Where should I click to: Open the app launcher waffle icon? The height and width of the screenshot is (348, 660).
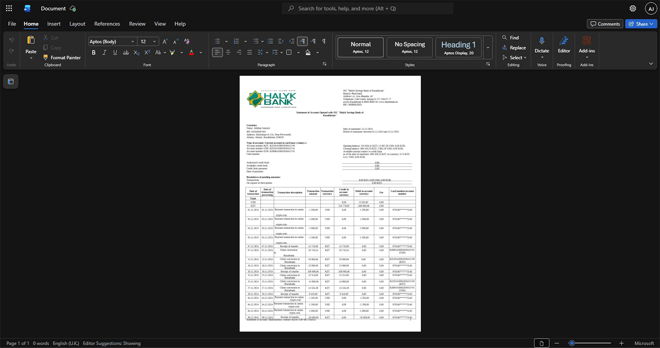(x=9, y=8)
